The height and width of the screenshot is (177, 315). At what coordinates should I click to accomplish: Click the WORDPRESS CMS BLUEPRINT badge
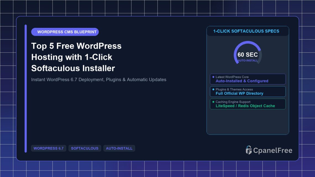coord(65,32)
